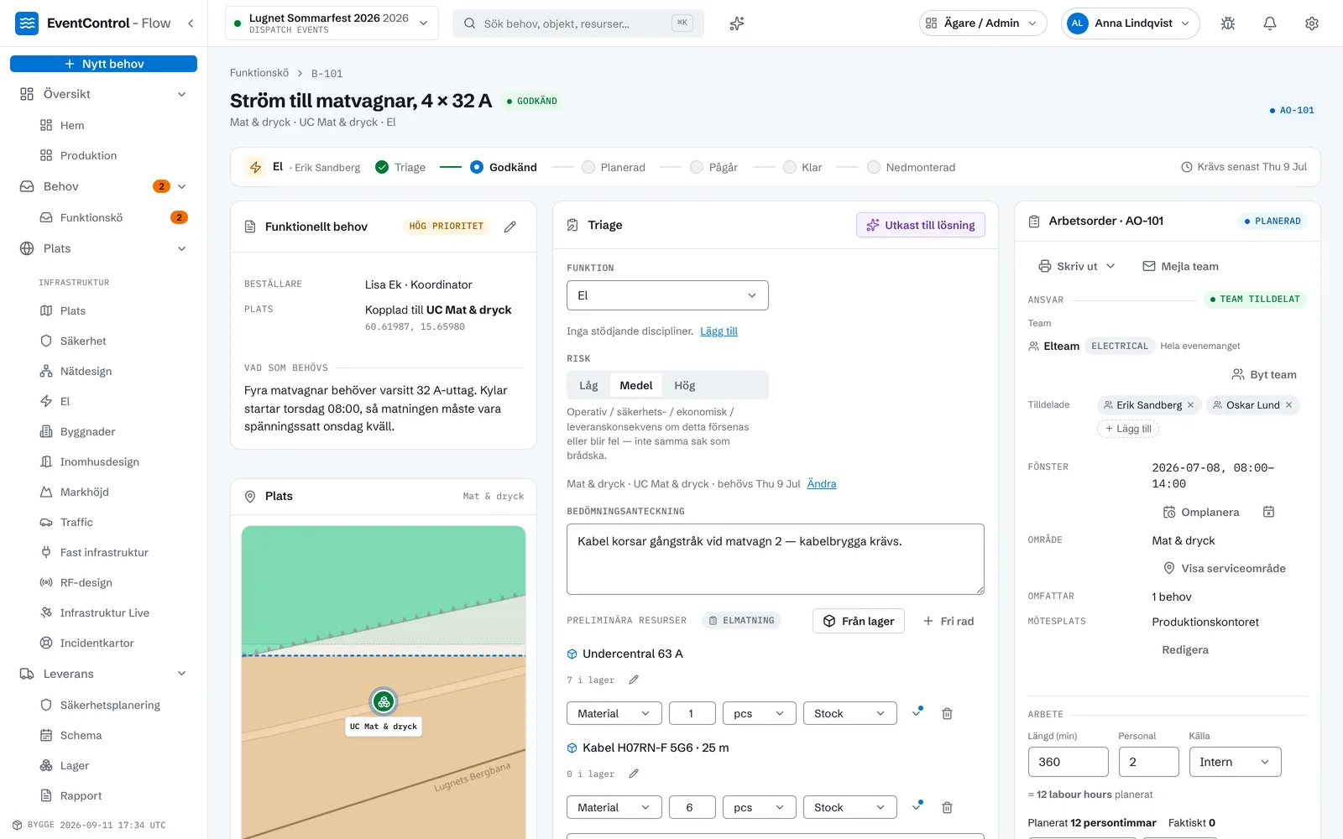Set risk level to Hög
1343x839 pixels.
pyautogui.click(x=685, y=386)
